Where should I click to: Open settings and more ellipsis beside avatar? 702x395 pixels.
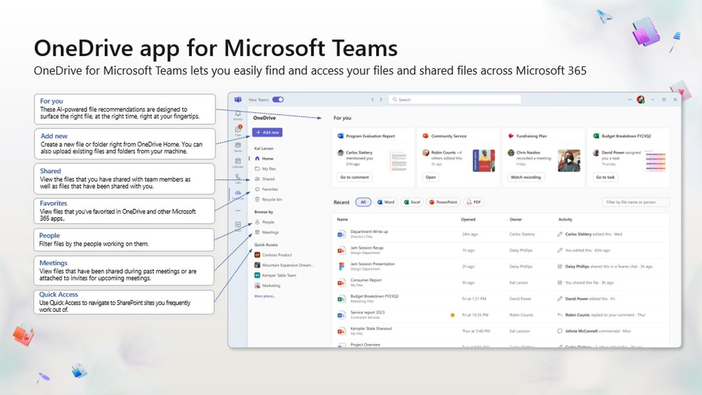point(631,99)
